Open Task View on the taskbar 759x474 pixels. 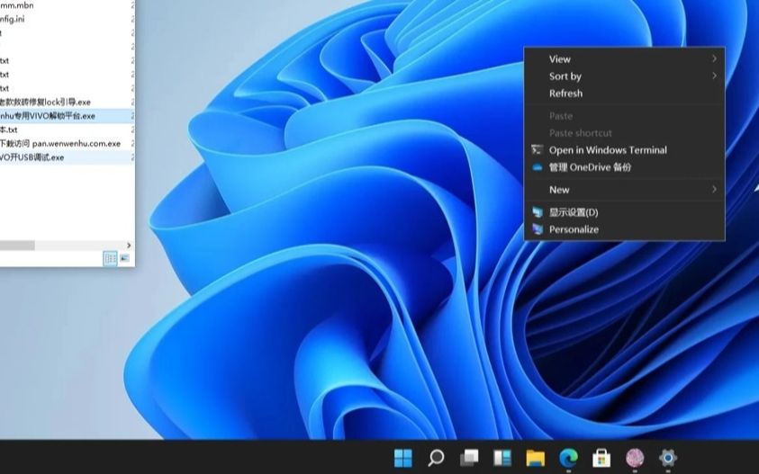coord(469,457)
